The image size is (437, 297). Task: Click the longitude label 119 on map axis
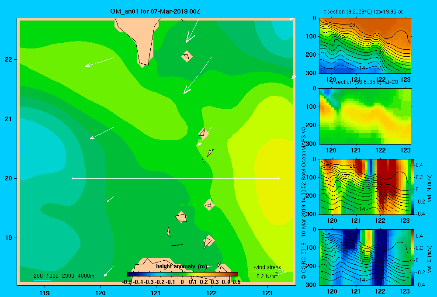[x=45, y=293]
